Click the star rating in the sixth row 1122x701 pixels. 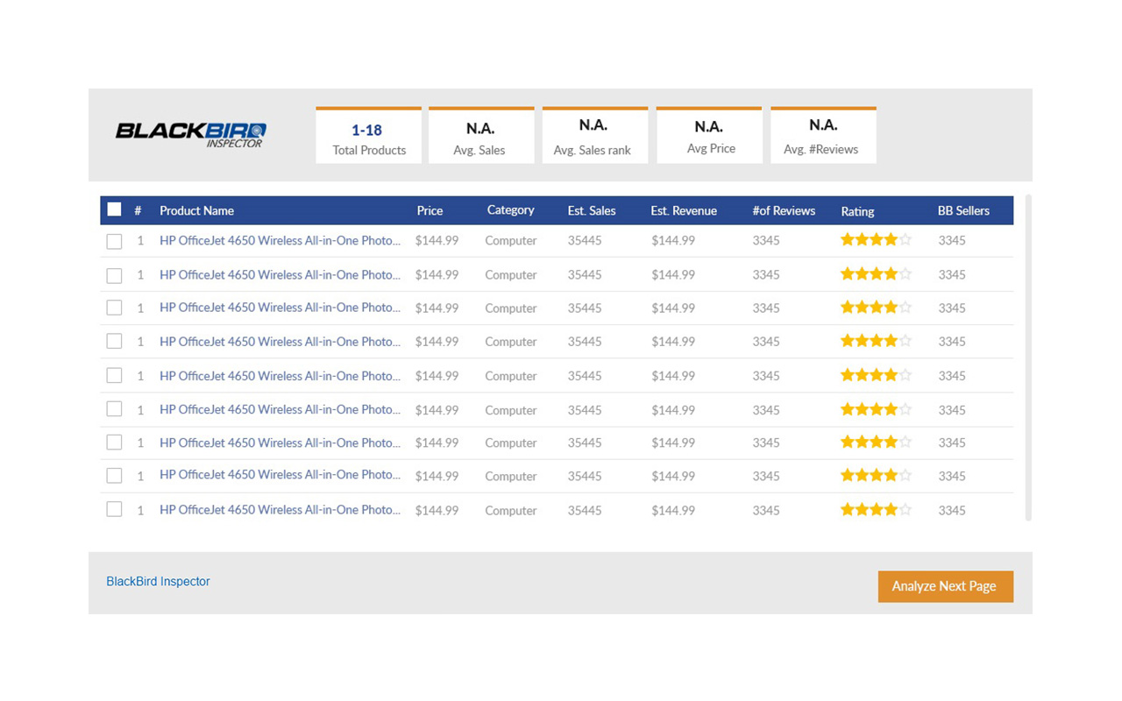[876, 408]
